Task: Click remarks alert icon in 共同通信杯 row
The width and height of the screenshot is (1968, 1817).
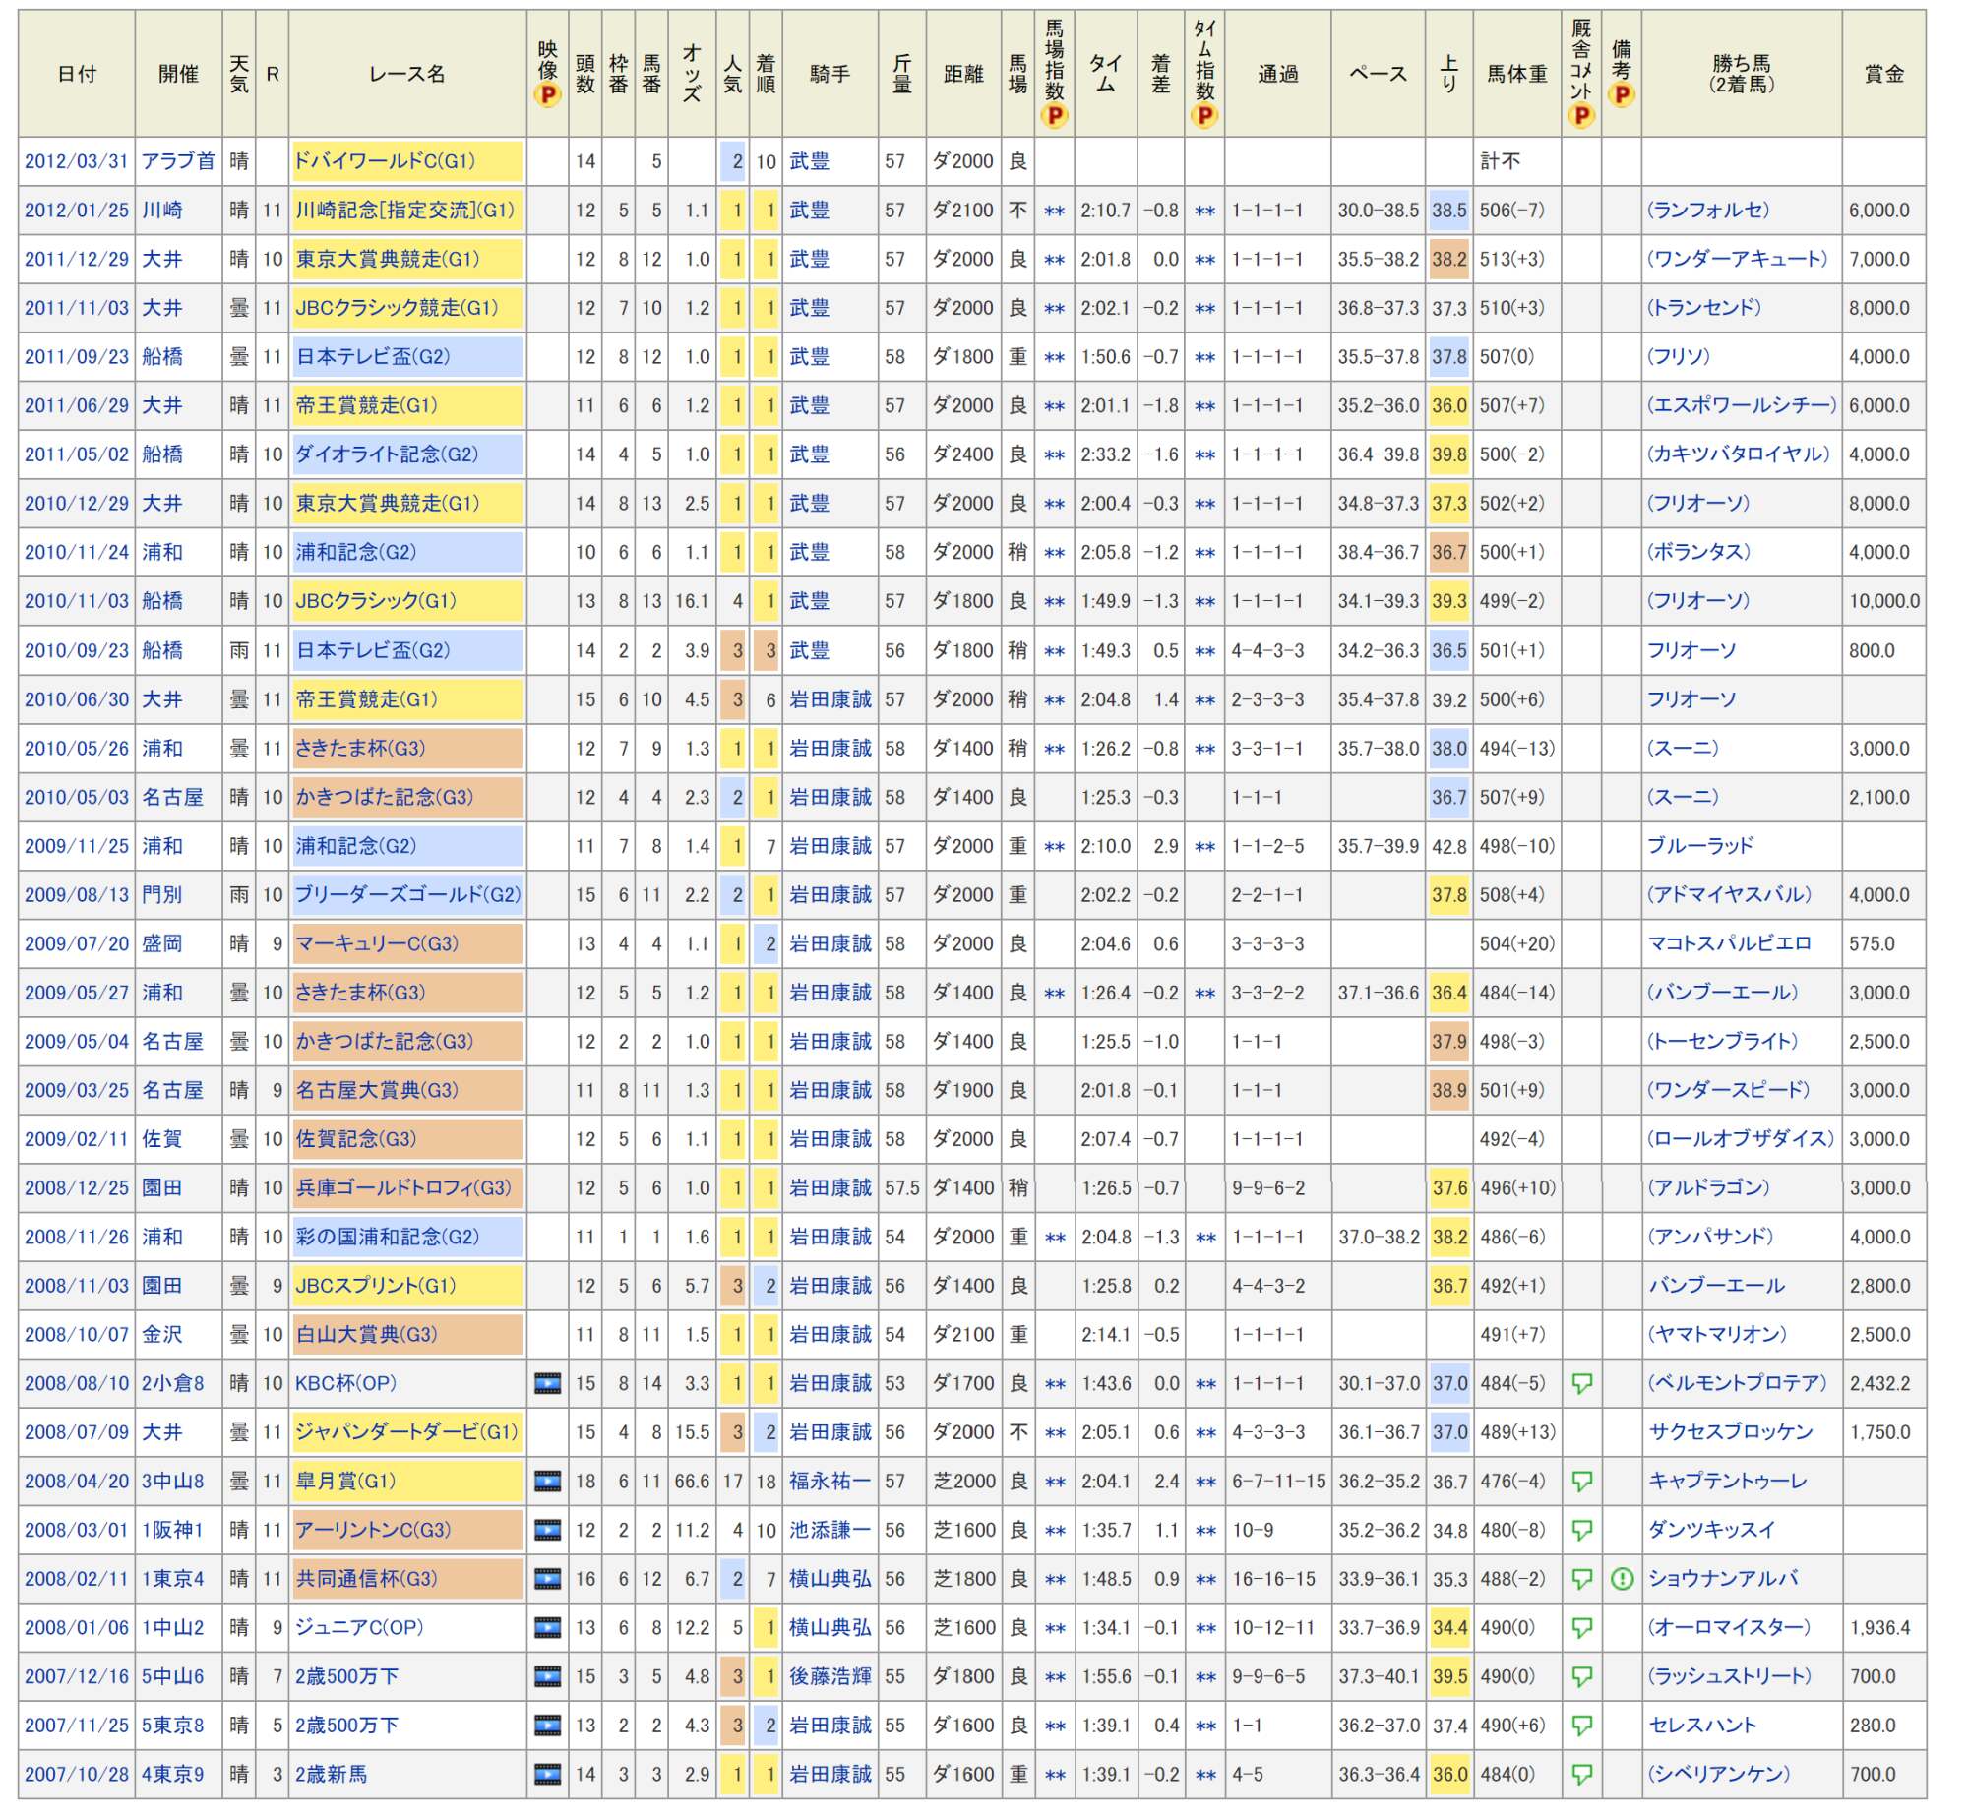Action: click(1622, 1579)
